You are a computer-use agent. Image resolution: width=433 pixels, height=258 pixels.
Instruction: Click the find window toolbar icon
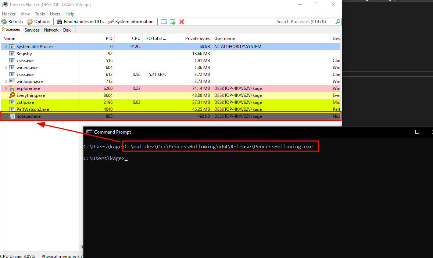pyautogui.click(x=164, y=22)
